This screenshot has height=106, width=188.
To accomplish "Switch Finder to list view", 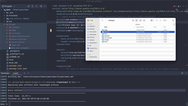I will point(137,20).
